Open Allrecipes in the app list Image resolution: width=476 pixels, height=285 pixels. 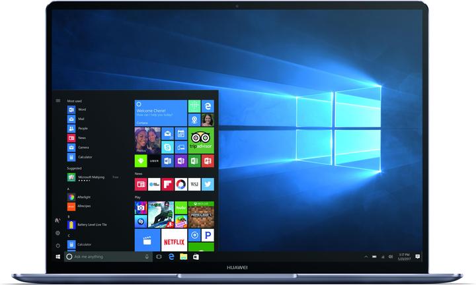[x=79, y=206]
